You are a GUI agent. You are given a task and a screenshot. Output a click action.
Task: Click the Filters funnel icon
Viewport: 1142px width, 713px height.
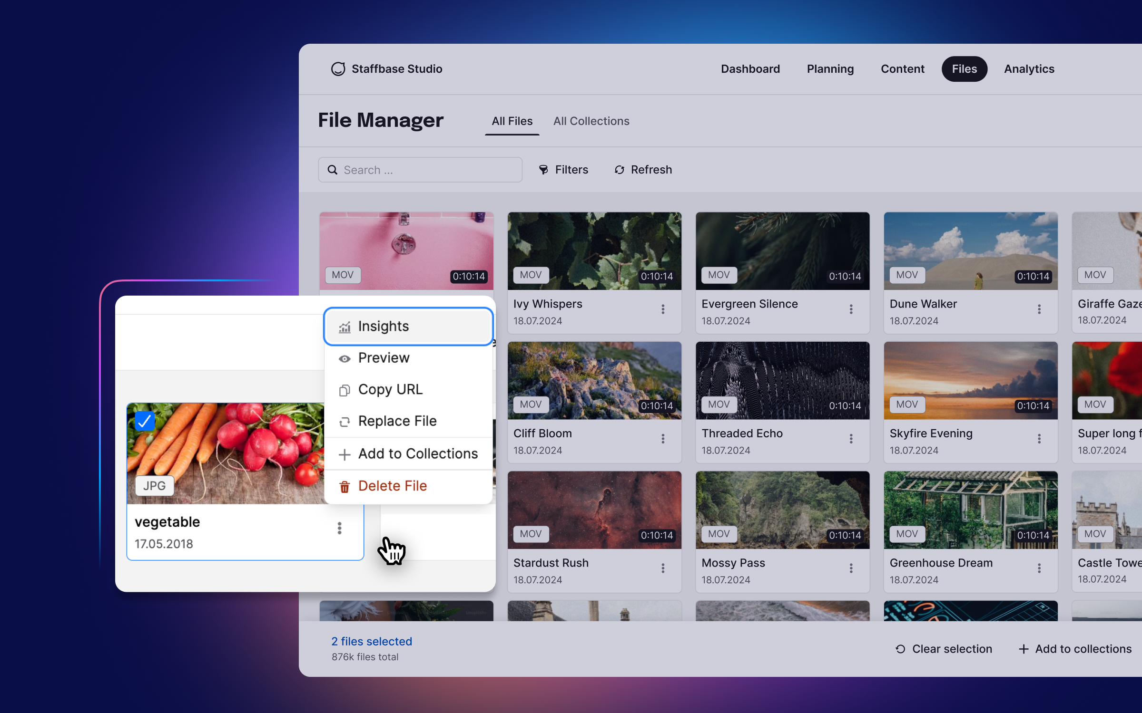543,170
